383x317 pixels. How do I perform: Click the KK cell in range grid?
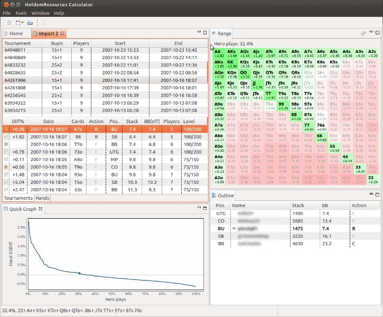point(232,64)
